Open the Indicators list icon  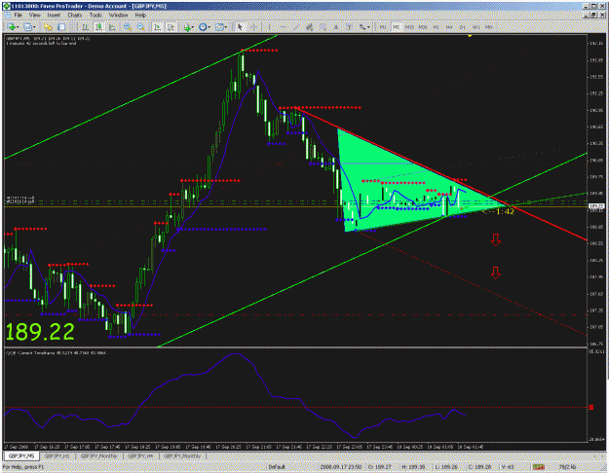188,27
